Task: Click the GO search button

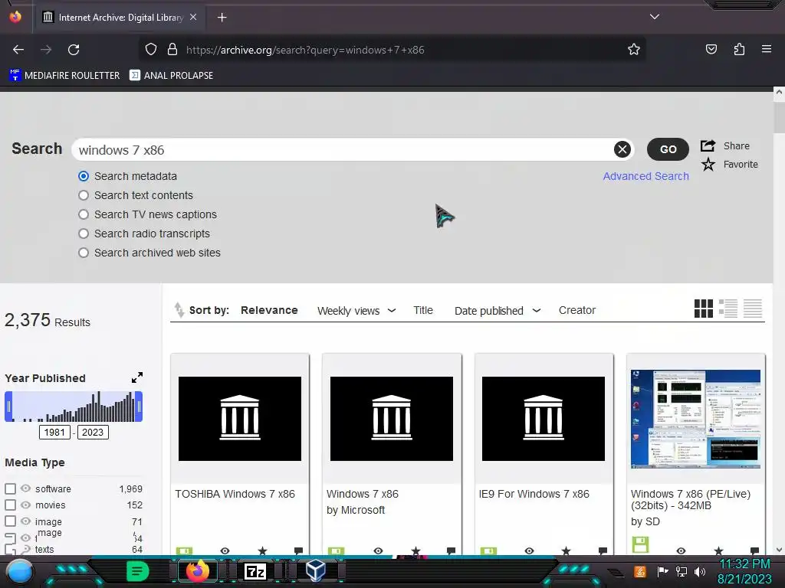Action: (x=668, y=149)
